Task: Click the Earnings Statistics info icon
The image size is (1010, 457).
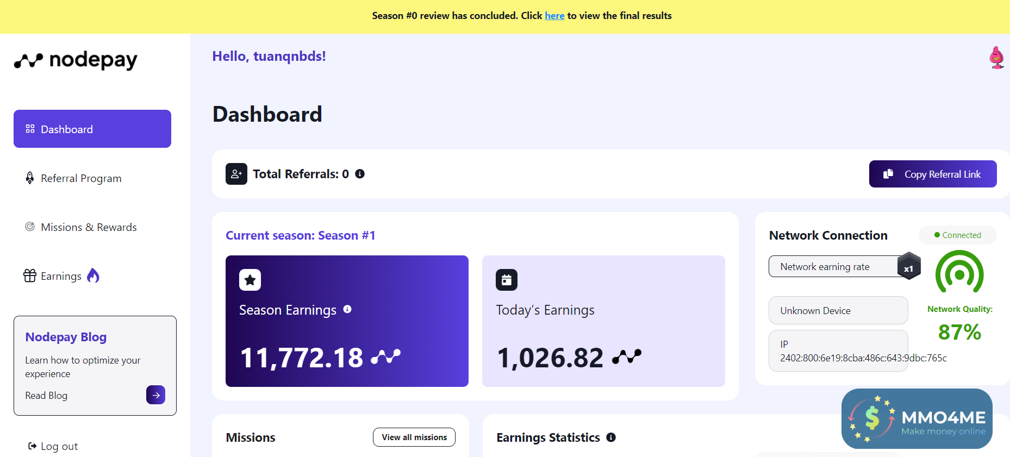Action: [611, 437]
